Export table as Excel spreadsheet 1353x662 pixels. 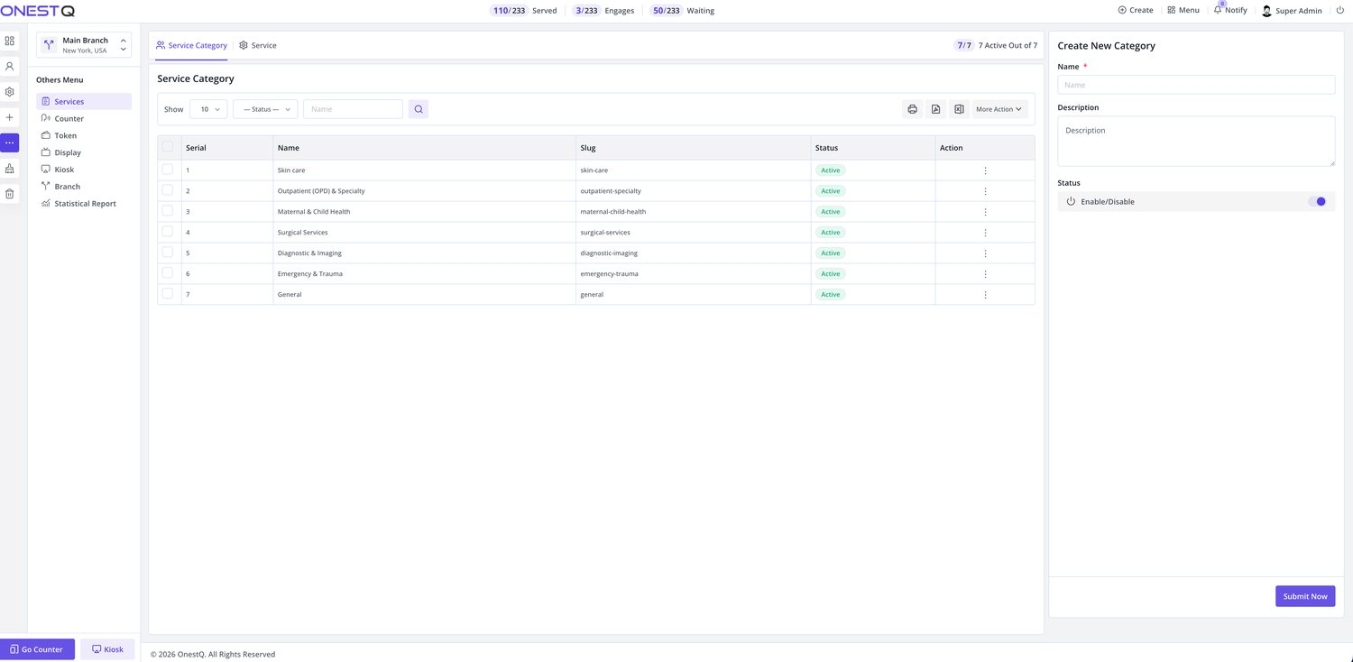[959, 109]
